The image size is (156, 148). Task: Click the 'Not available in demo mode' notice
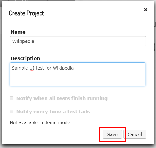[40, 122]
